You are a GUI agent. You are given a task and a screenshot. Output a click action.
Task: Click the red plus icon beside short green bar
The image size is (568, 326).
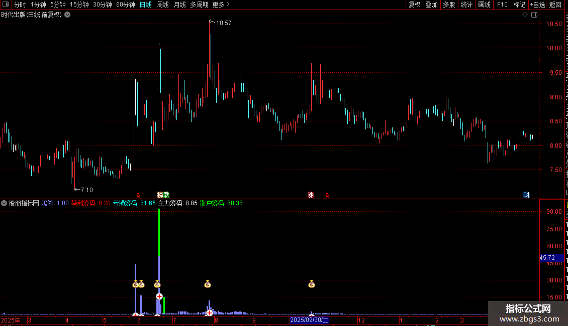(x=159, y=297)
